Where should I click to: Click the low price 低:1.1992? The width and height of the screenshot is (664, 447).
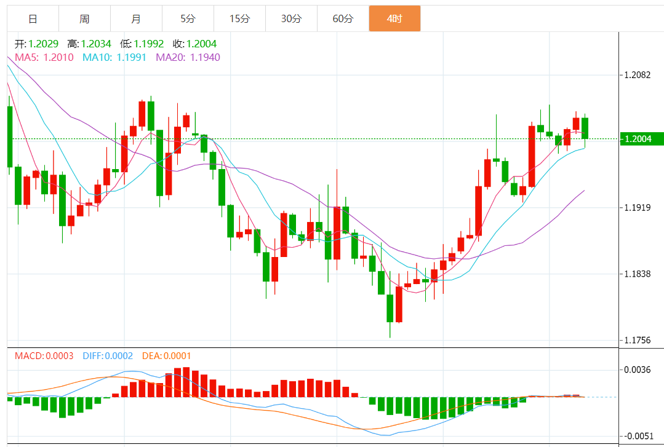coord(142,44)
